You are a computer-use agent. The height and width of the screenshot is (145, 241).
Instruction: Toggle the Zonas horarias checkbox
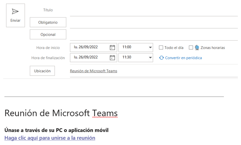191,48
